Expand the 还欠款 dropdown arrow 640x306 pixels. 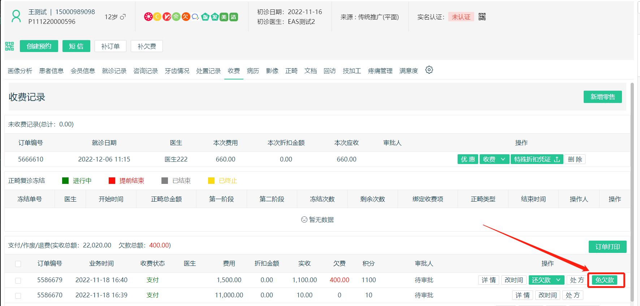click(x=558, y=280)
